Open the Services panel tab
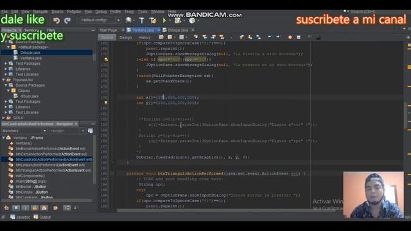The width and height of the screenshot is (411, 231). pos(31,30)
